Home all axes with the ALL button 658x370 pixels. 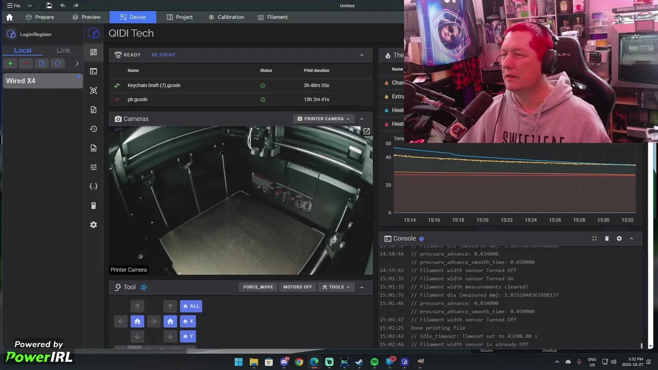coord(191,306)
